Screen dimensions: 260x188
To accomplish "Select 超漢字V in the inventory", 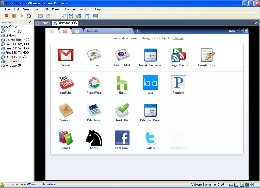I will [9, 27].
